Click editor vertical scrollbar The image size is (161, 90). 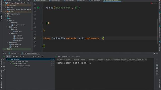tap(158, 31)
